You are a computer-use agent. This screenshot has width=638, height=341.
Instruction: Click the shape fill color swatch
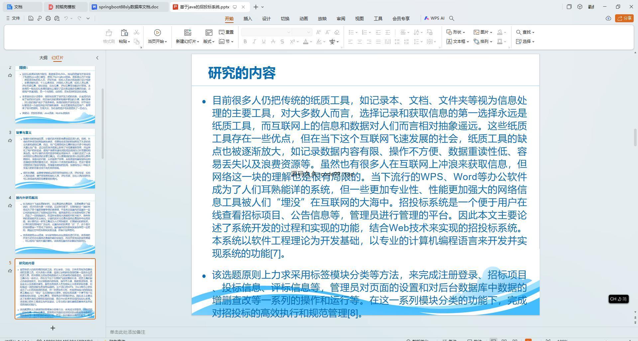[x=500, y=32]
